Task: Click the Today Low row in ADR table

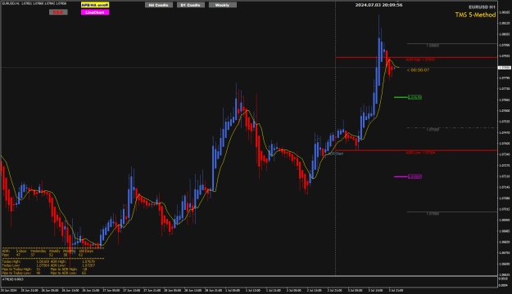Action: pos(25,265)
